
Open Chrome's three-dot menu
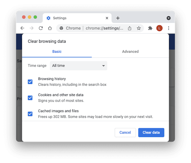coord(169,28)
